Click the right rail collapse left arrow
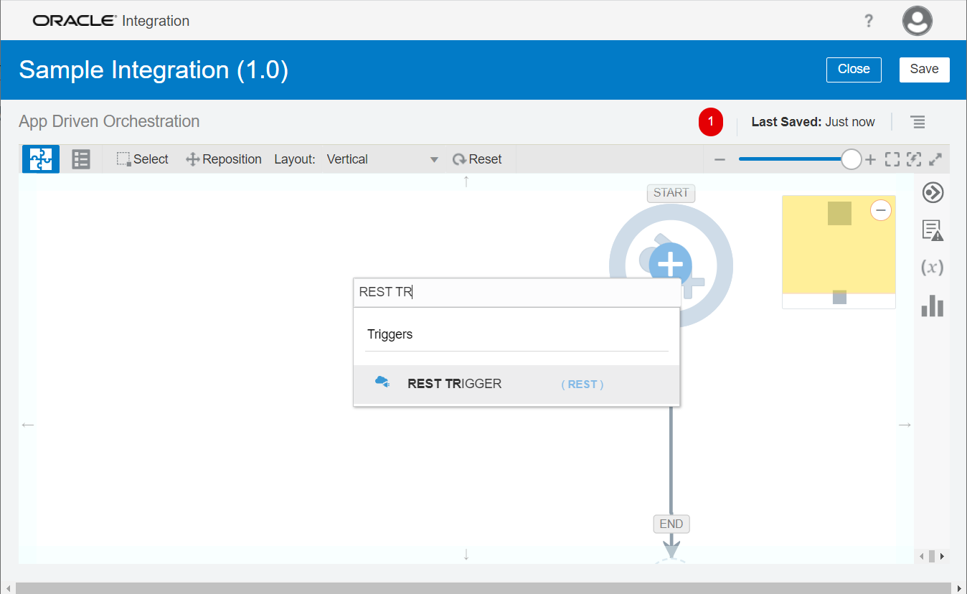Image resolution: width=967 pixels, height=594 pixels. coord(922,556)
